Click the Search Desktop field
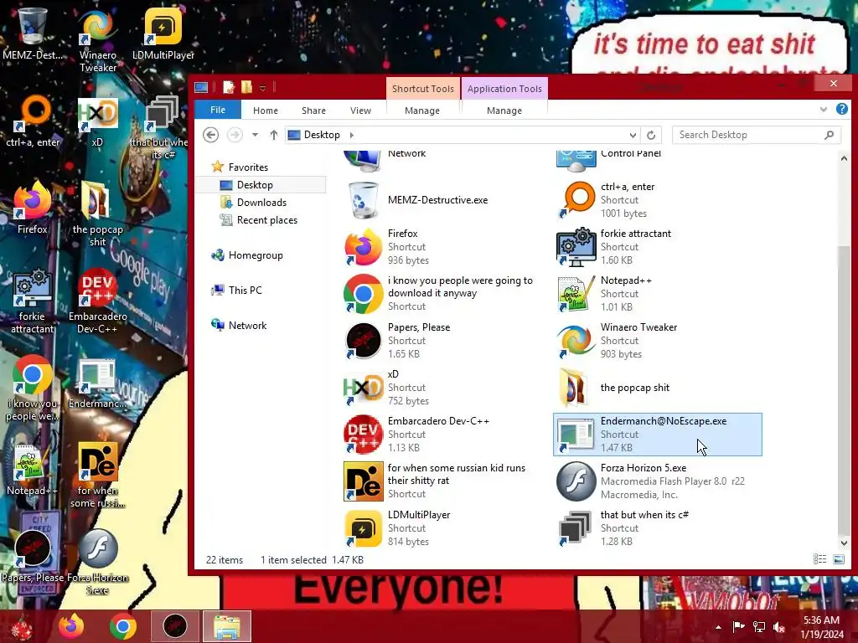 tap(757, 135)
